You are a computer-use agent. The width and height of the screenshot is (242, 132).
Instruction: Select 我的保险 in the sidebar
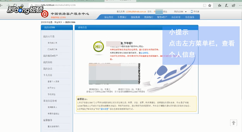coord(48,62)
